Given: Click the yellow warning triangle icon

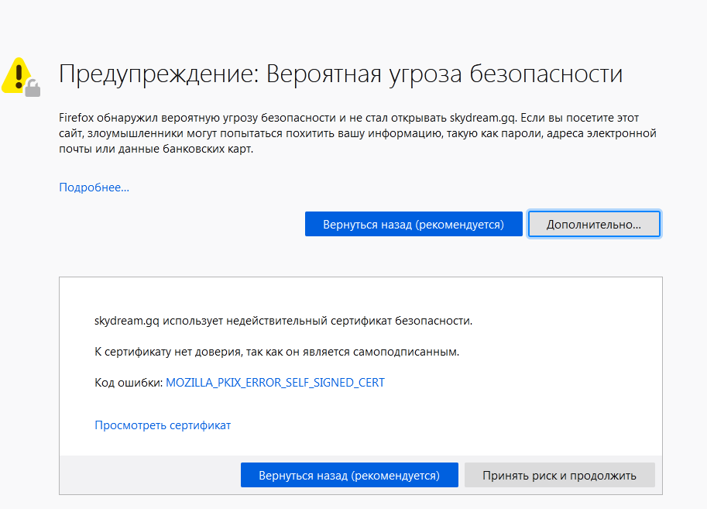Looking at the screenshot, I should tap(15, 74).
